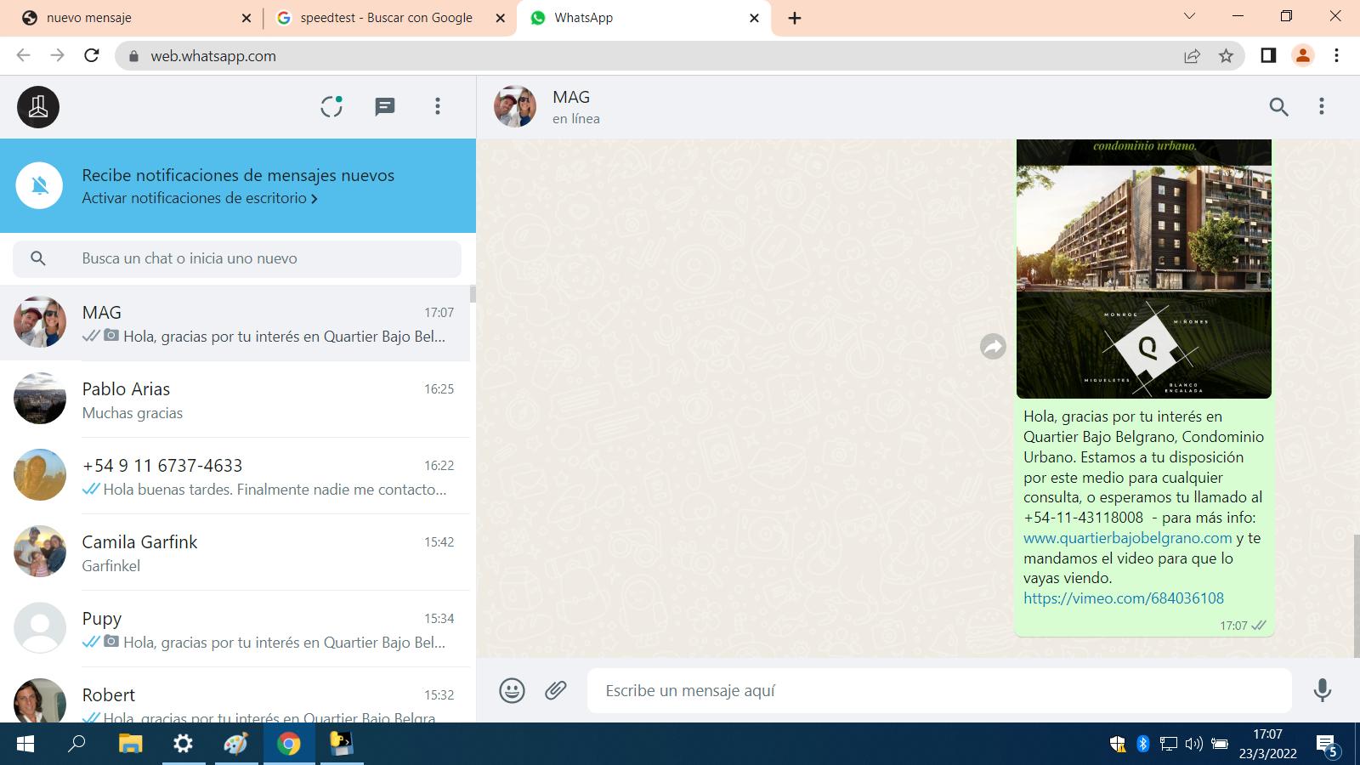This screenshot has width=1360, height=765.
Task: Start a new chat with the message icon
Action: [385, 106]
